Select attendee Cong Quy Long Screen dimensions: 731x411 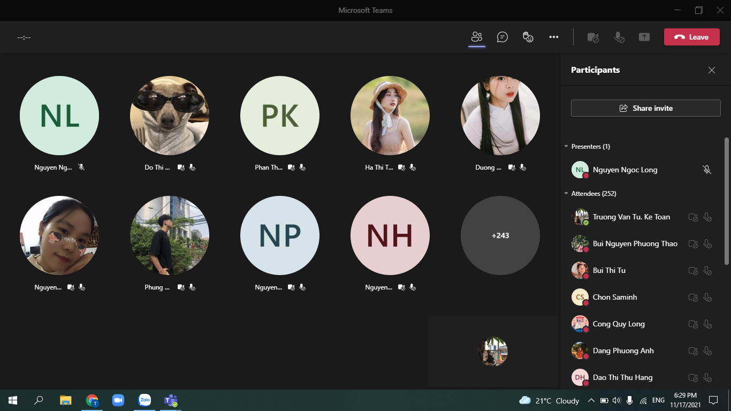point(619,324)
